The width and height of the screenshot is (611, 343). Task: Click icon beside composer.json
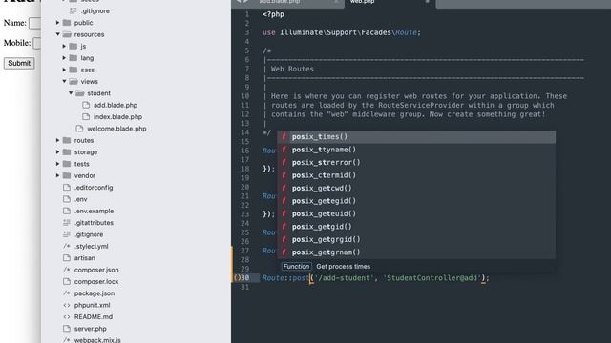67,270
